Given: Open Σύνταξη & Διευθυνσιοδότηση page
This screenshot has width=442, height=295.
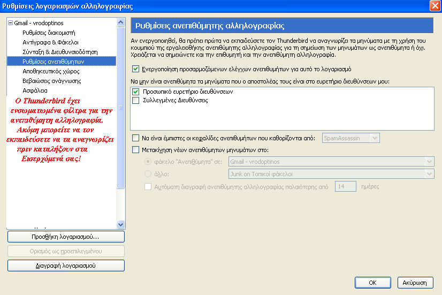Looking at the screenshot, I should click(60, 52).
